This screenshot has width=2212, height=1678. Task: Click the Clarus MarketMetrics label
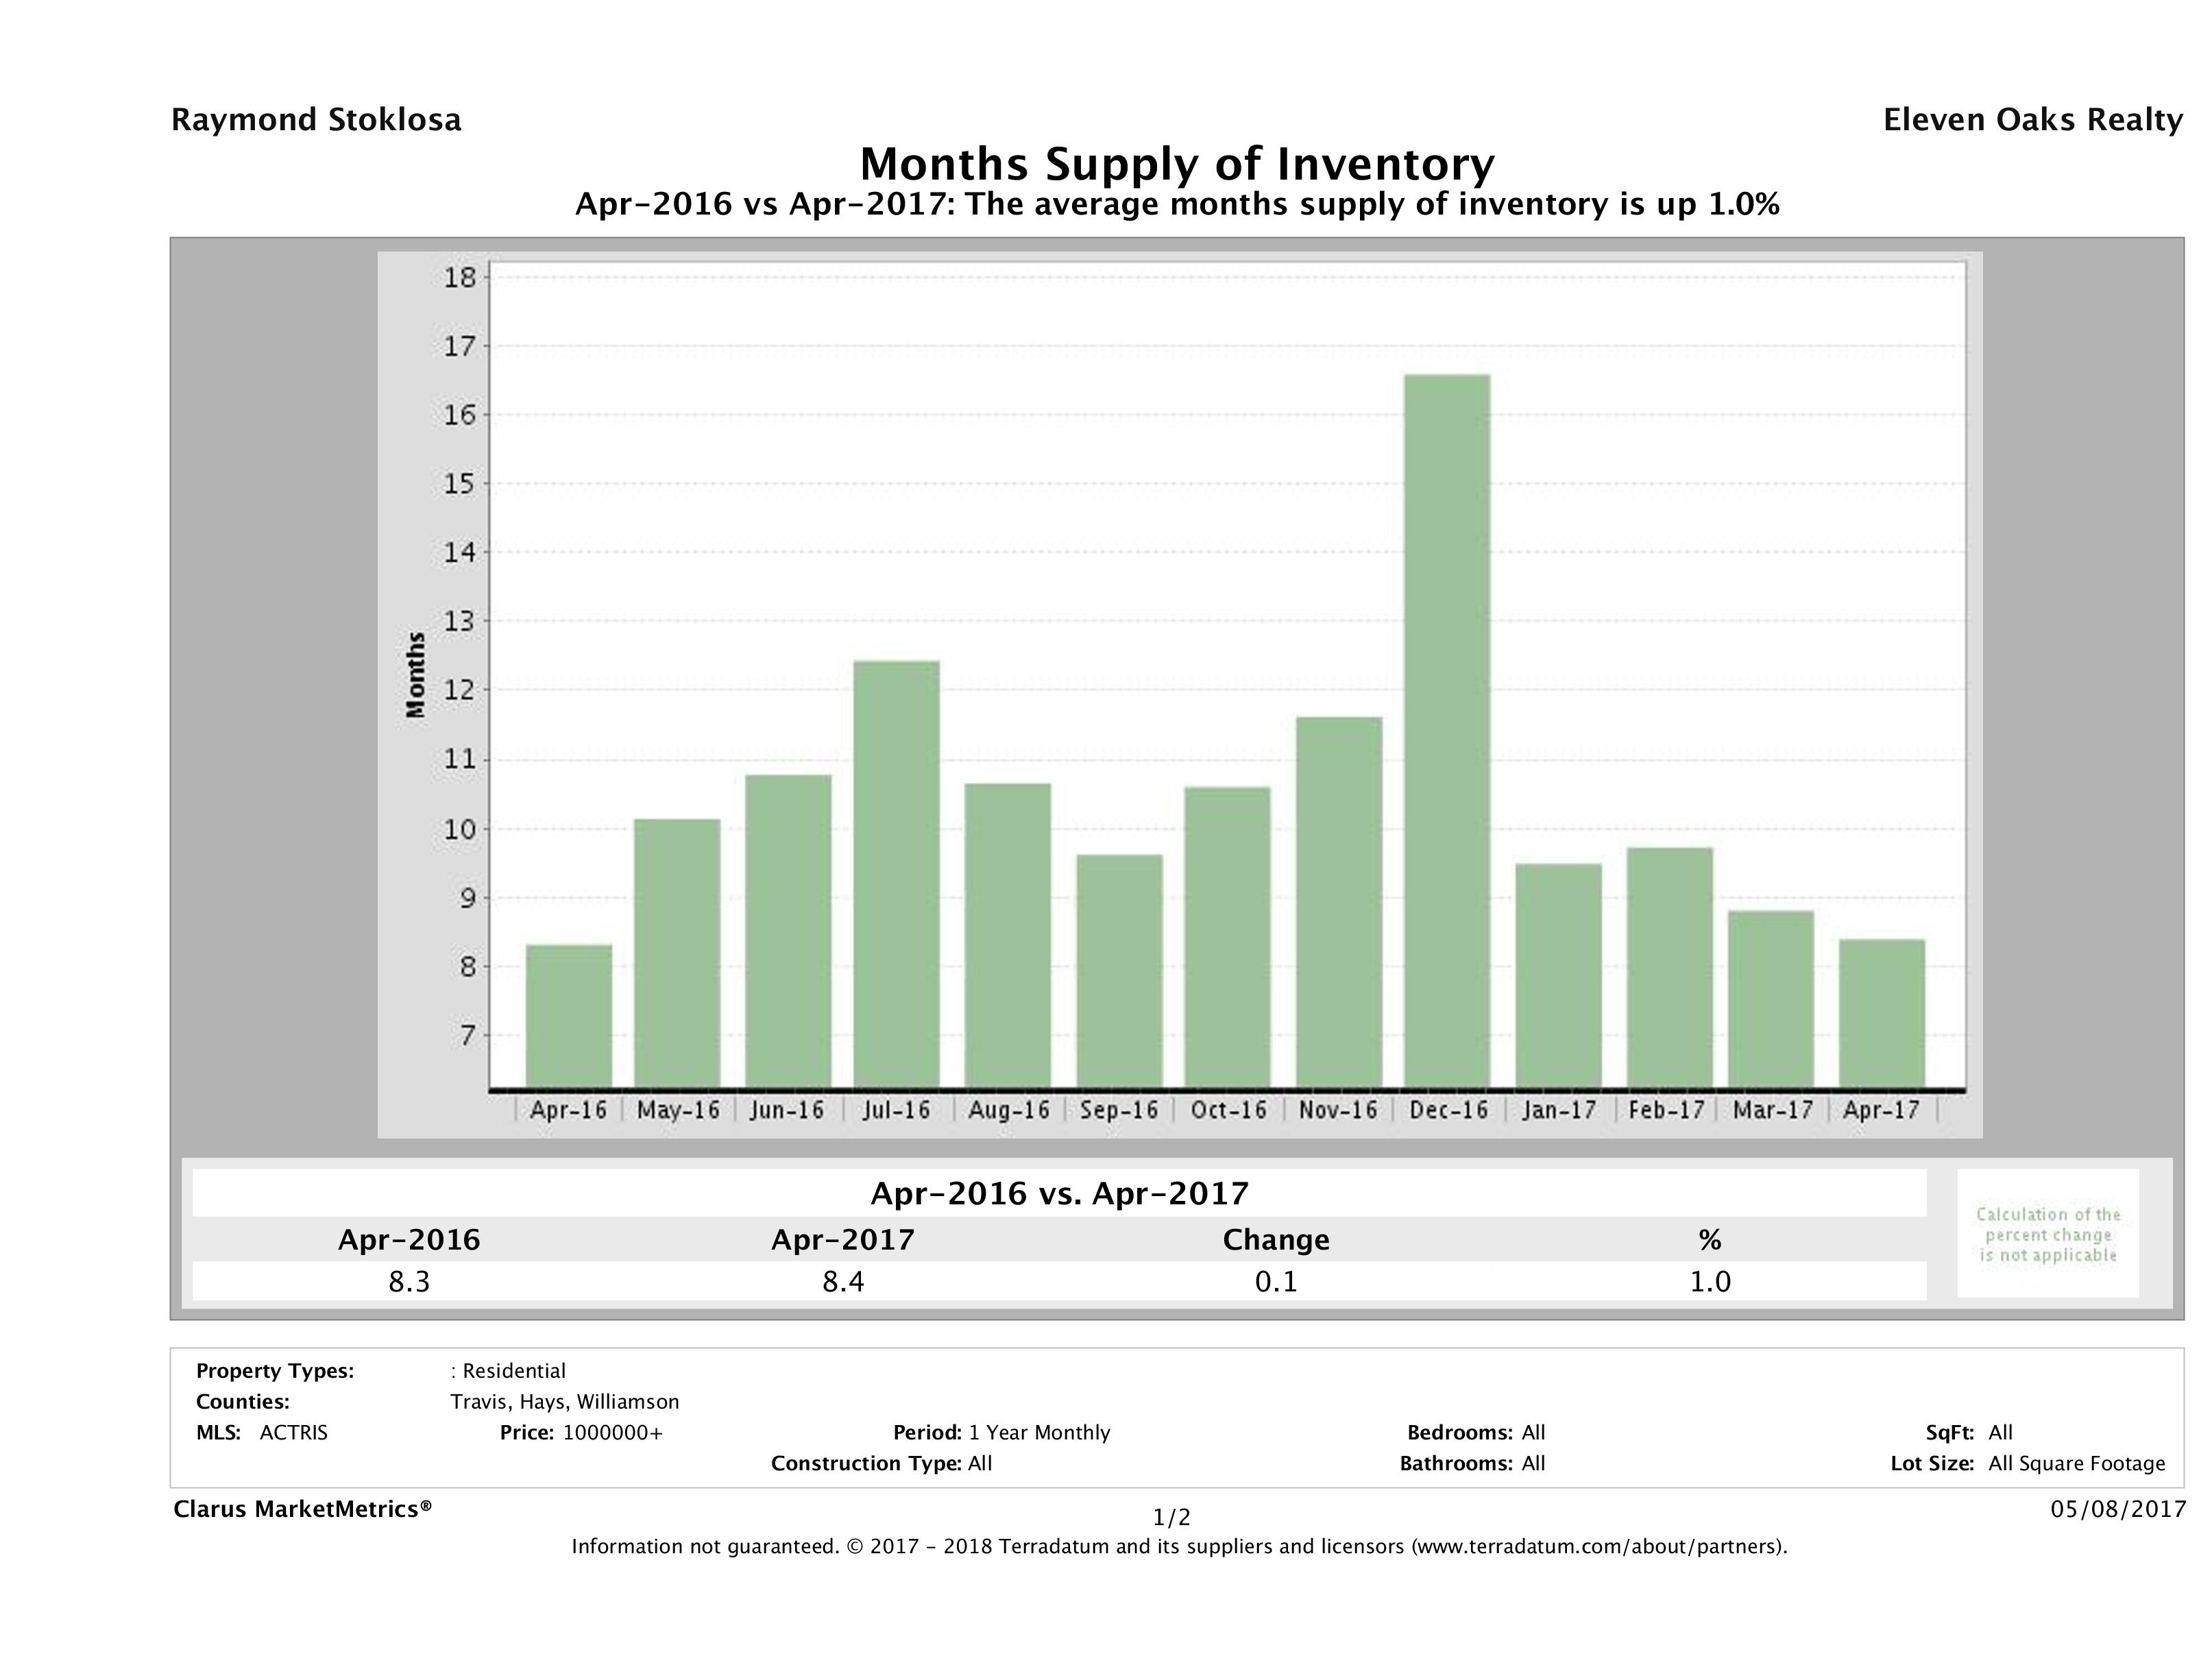click(302, 1509)
